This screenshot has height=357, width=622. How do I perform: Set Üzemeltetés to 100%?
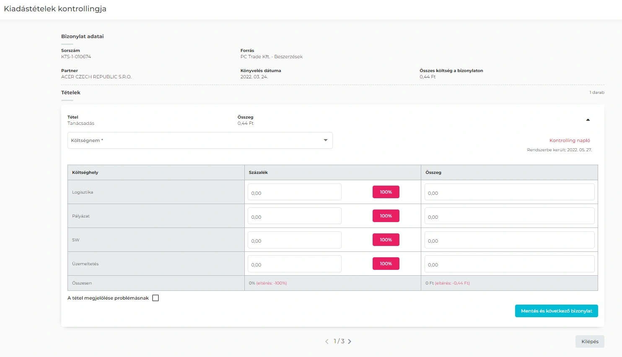click(x=386, y=264)
